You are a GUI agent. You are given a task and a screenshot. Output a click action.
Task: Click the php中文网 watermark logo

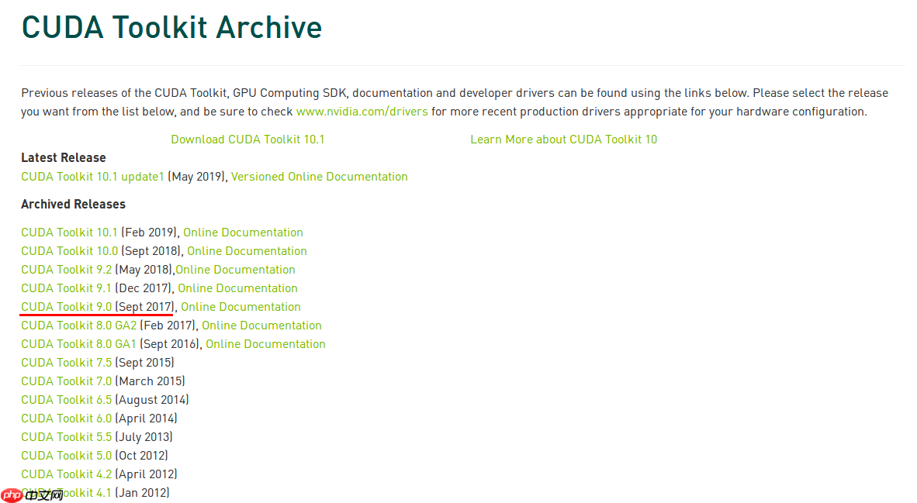point(33,494)
